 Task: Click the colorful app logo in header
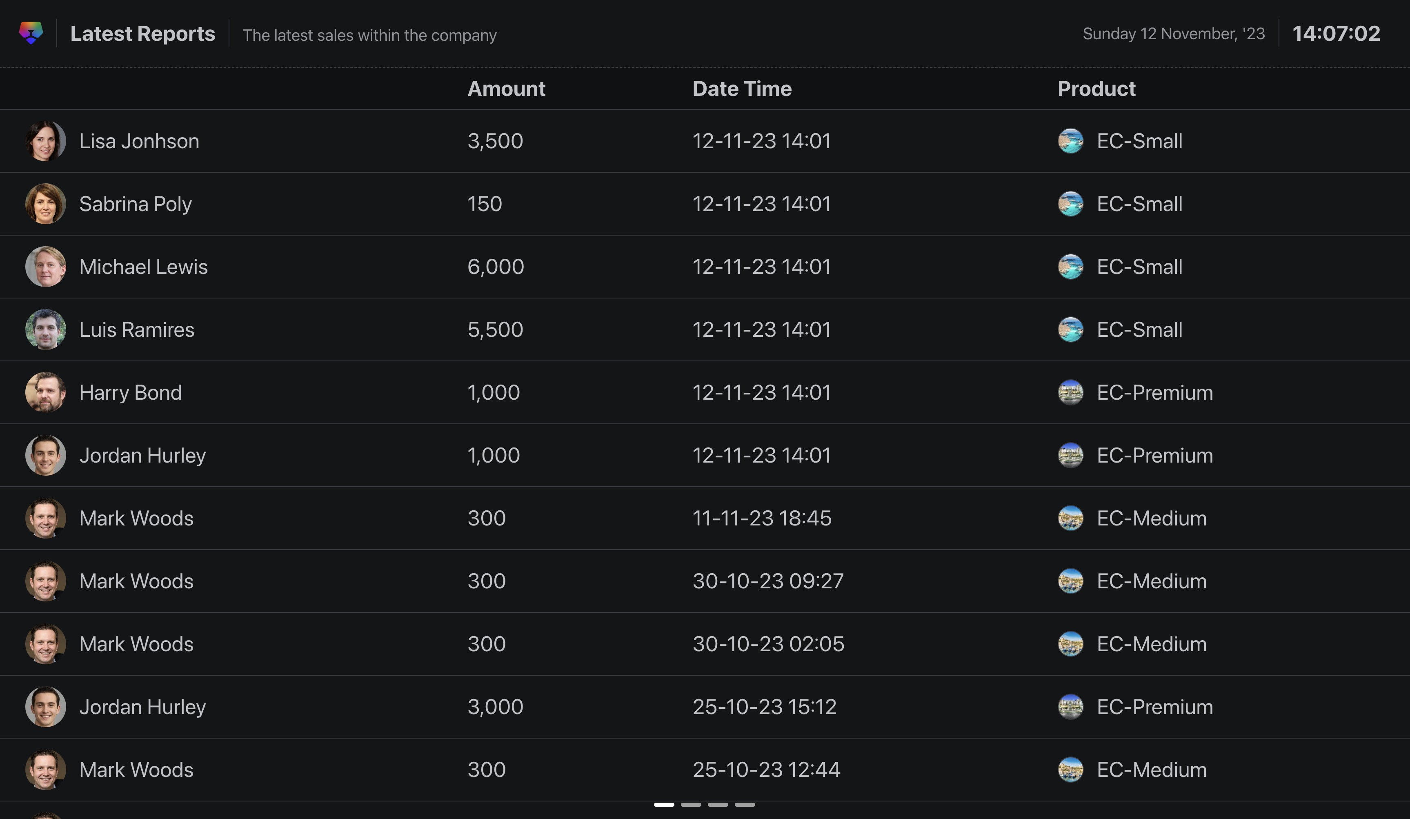31,33
